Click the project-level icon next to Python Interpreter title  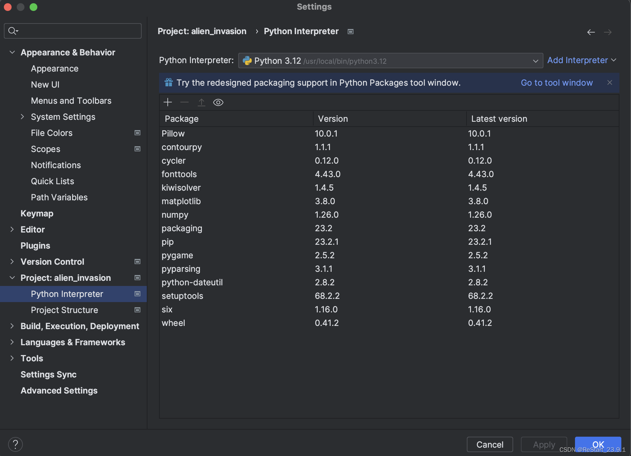point(351,32)
